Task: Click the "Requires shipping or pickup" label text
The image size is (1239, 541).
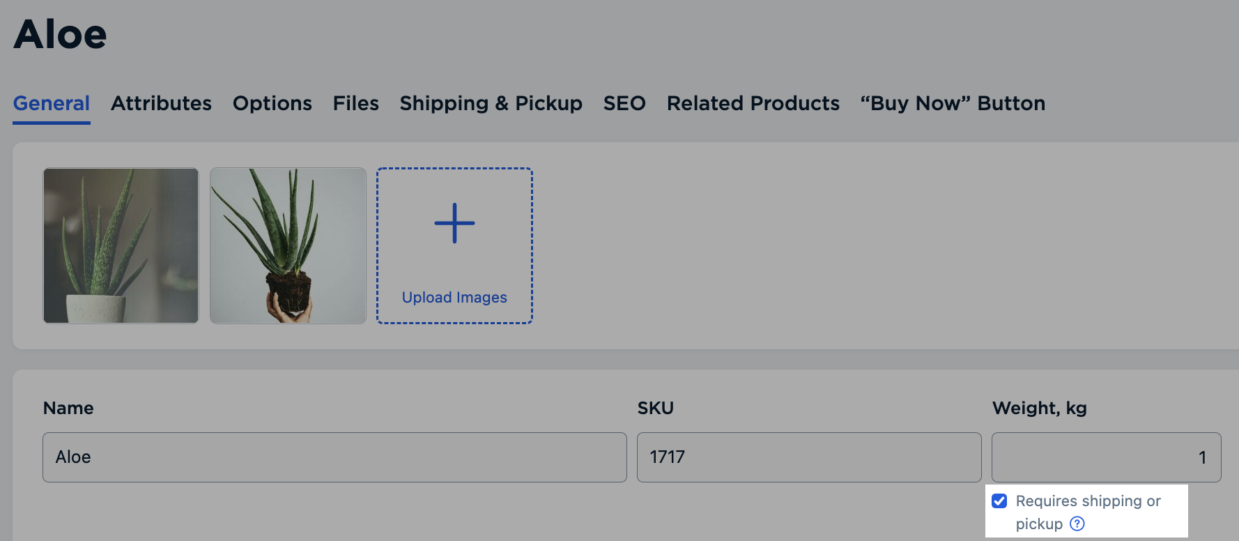Action: (x=1088, y=501)
